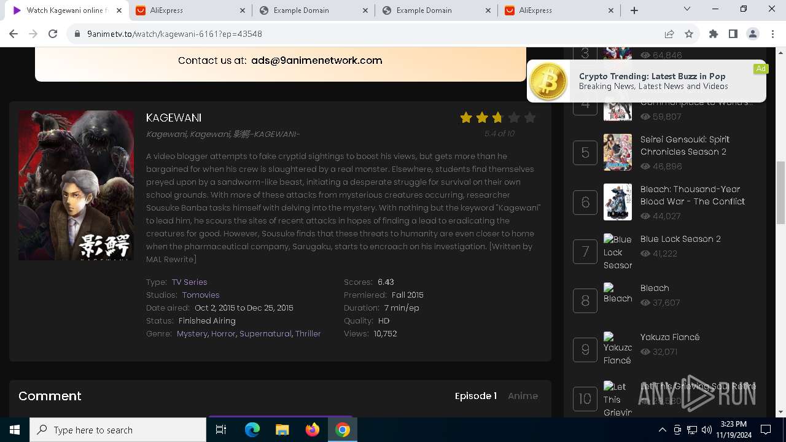Open the Horror genre link

point(224,333)
